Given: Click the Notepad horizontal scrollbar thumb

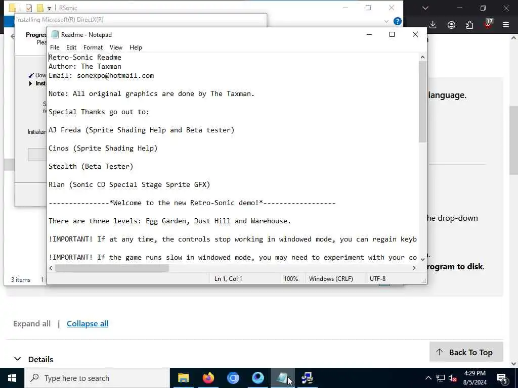Looking at the screenshot, I should pos(112,268).
